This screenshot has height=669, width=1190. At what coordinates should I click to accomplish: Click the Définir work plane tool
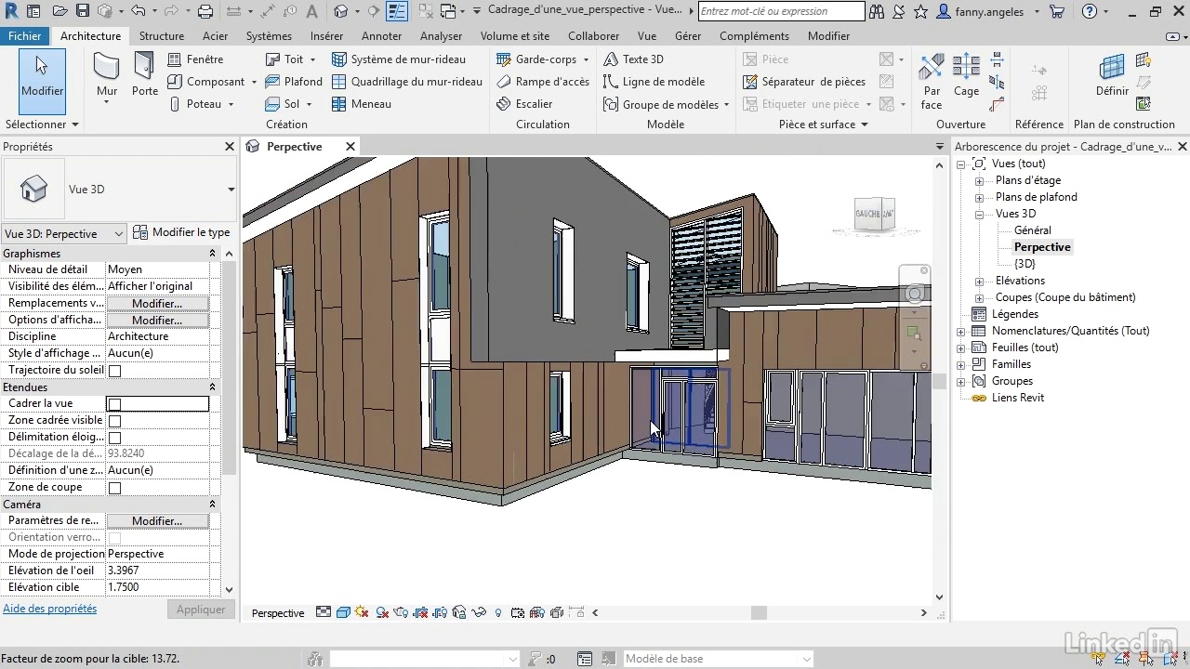coord(1112,76)
